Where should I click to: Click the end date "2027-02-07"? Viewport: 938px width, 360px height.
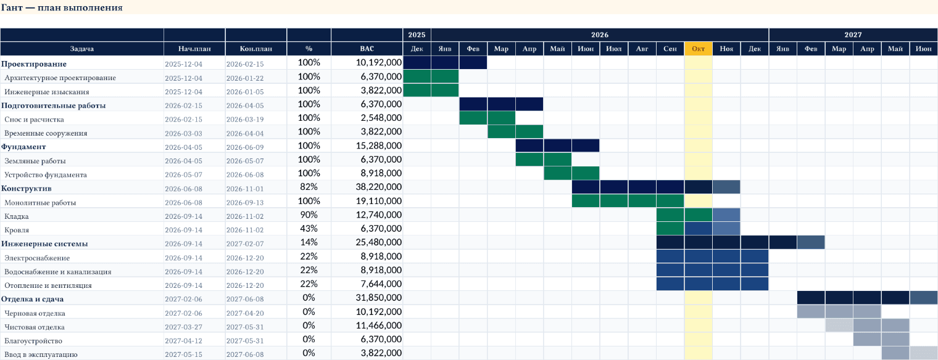coord(256,243)
